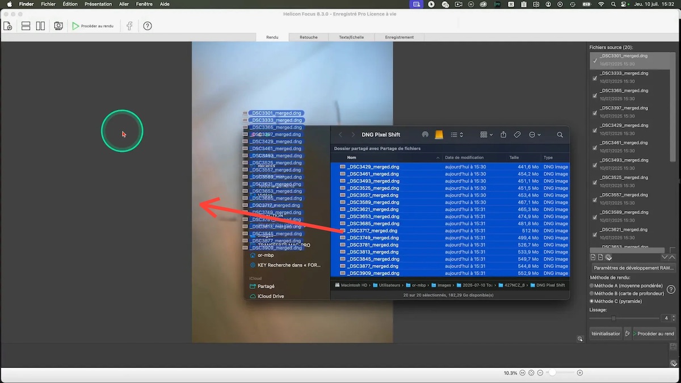The width and height of the screenshot is (681, 383).
Task: Click the Lissage value field showing 4
Action: (666, 318)
